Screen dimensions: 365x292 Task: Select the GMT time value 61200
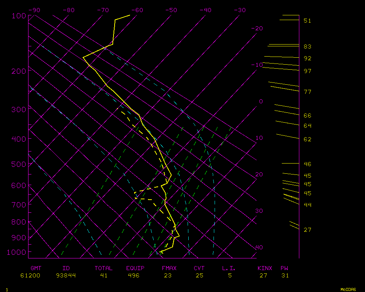point(30,276)
